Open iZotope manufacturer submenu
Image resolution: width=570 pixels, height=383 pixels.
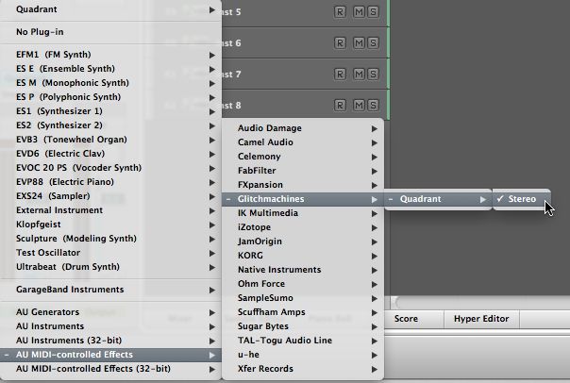click(x=303, y=227)
